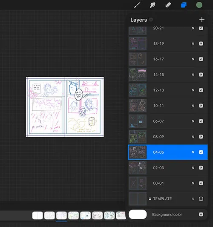213x227 pixels.
Task: Tap the TEMPLATE layer name
Action: tap(162, 199)
